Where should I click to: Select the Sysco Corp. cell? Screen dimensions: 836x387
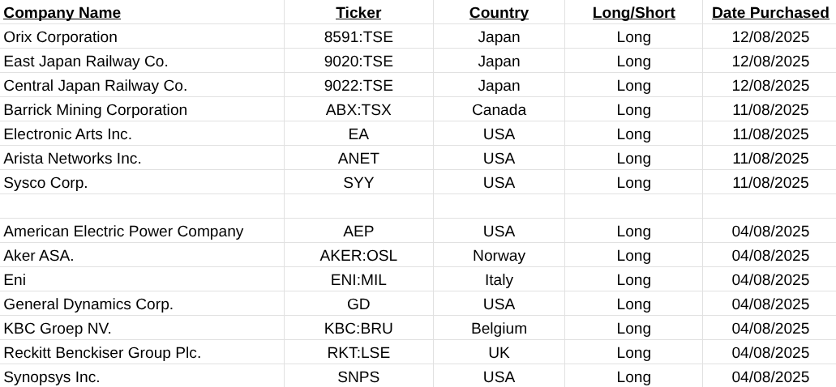tap(46, 183)
